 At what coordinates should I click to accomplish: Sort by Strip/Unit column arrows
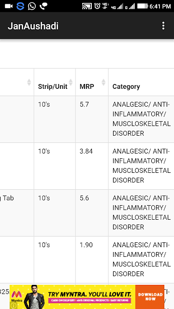click(x=71, y=82)
